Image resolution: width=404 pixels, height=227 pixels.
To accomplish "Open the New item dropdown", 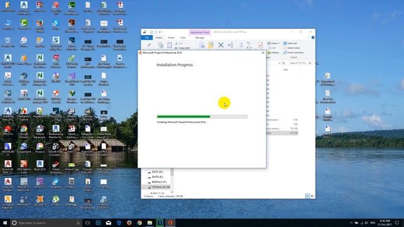I will point(249,44).
